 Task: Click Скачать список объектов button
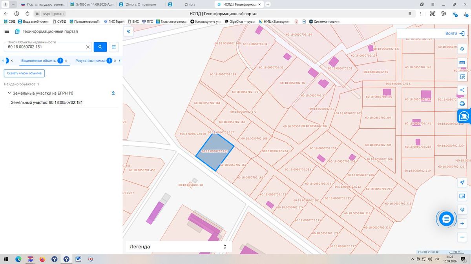(24, 74)
